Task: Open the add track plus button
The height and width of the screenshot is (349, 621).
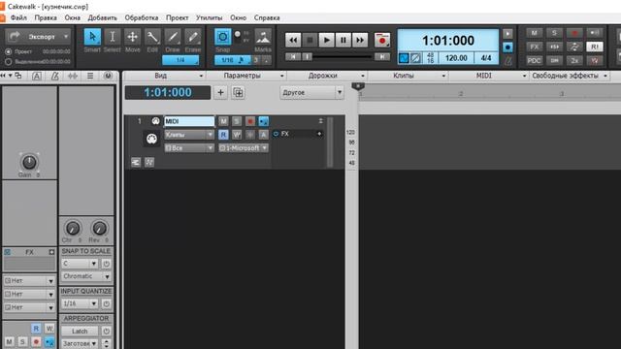Action: (220, 93)
